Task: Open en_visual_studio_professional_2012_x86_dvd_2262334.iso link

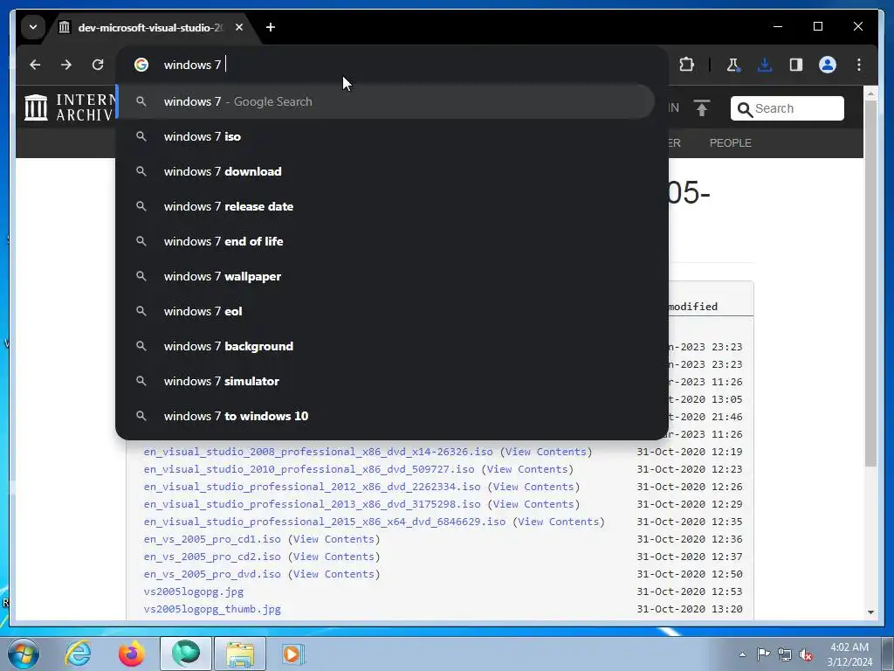Action: click(312, 487)
